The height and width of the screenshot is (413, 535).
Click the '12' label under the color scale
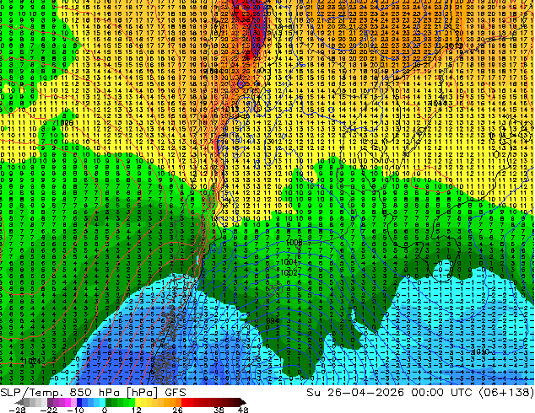pos(137,410)
